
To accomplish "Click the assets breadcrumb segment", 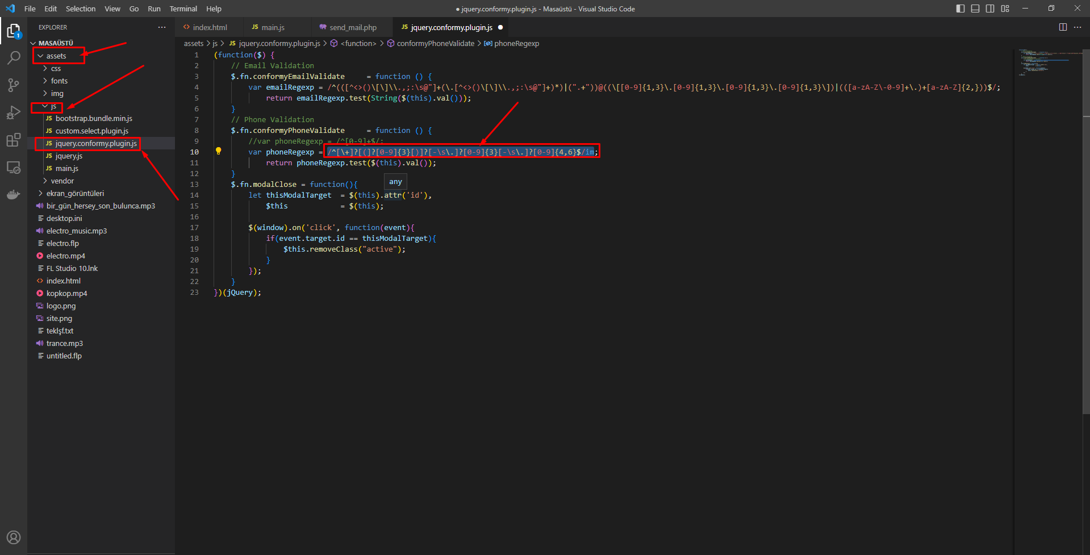I will pyautogui.click(x=194, y=43).
